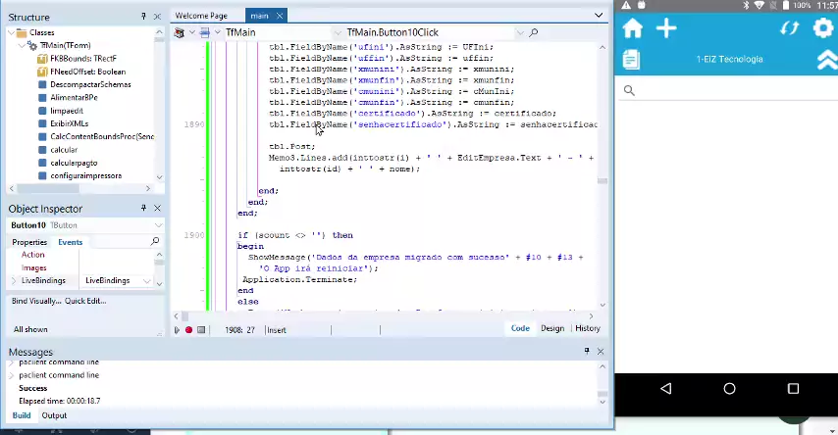Switch to the Design view tab

click(551, 328)
